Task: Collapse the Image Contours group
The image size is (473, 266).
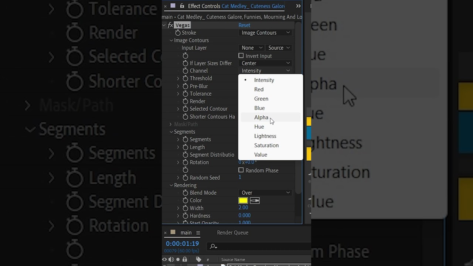Action: [x=171, y=40]
